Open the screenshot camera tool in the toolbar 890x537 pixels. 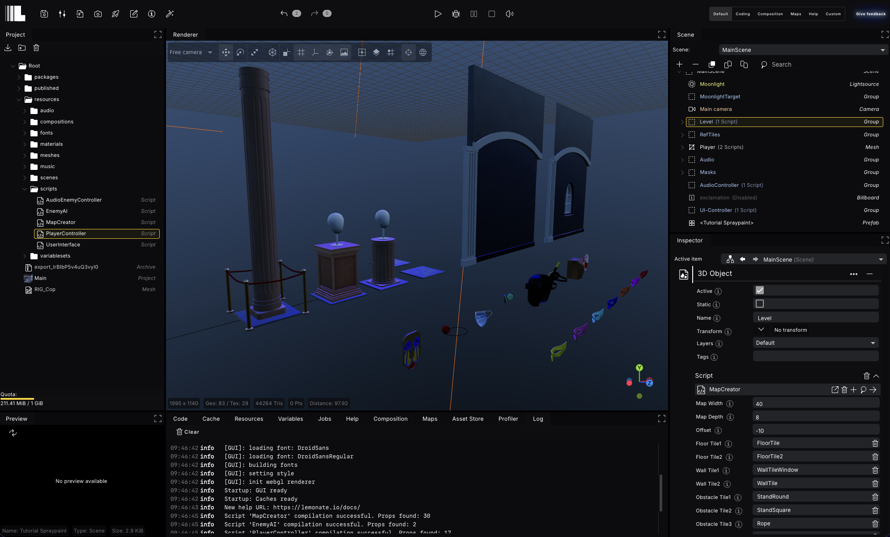coord(98,14)
